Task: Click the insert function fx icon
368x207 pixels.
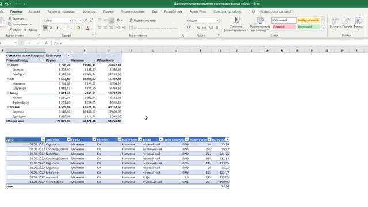Action: coord(46,43)
